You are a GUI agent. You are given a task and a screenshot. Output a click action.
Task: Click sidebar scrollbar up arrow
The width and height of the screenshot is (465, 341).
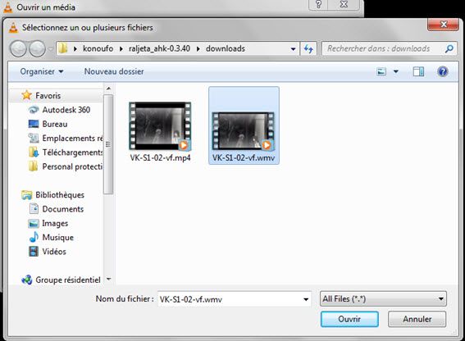[x=108, y=89]
